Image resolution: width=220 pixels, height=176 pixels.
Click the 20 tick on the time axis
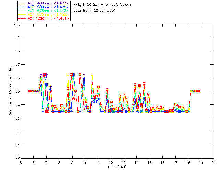(x=214, y=163)
